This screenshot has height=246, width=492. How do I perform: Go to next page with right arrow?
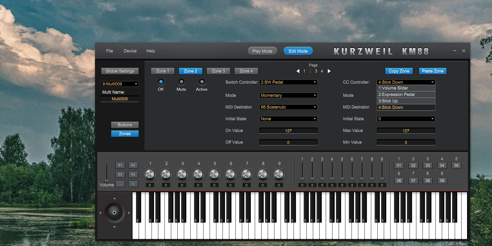[x=329, y=71]
